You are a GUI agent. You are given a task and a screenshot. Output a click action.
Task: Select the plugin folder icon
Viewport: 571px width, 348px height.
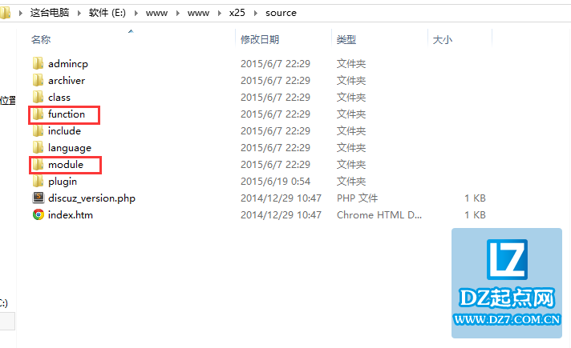(38, 182)
